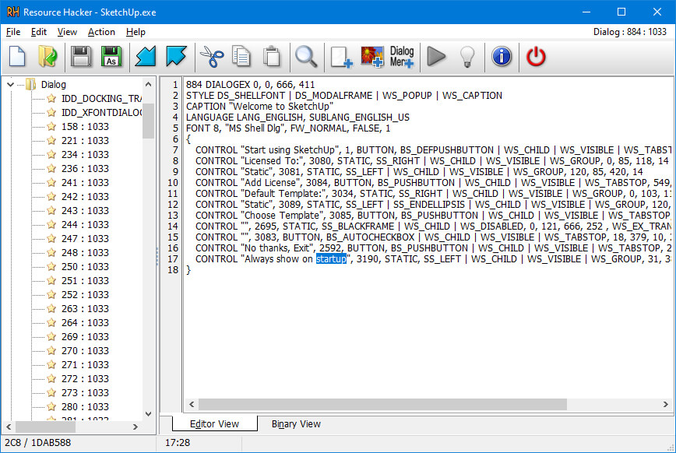The height and width of the screenshot is (453, 676).
Task: Select IDD_XFONTDIALOG resource in tree
Action: (x=101, y=113)
